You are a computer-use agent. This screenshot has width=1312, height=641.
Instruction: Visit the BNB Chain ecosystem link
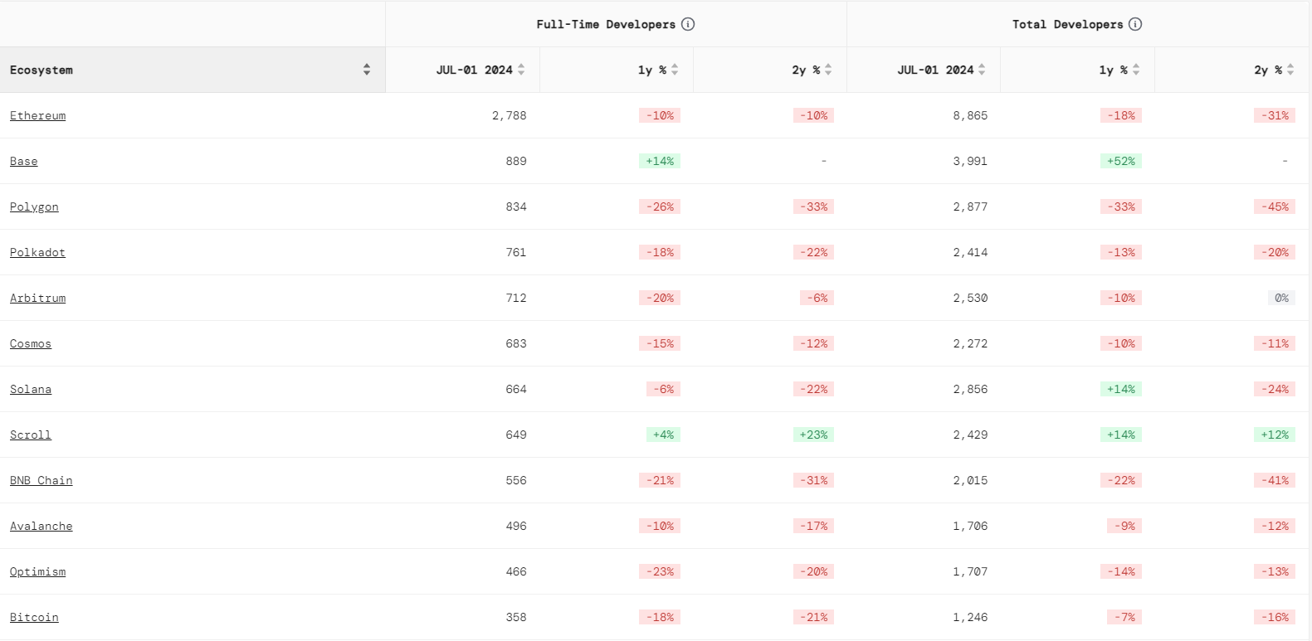click(x=41, y=480)
